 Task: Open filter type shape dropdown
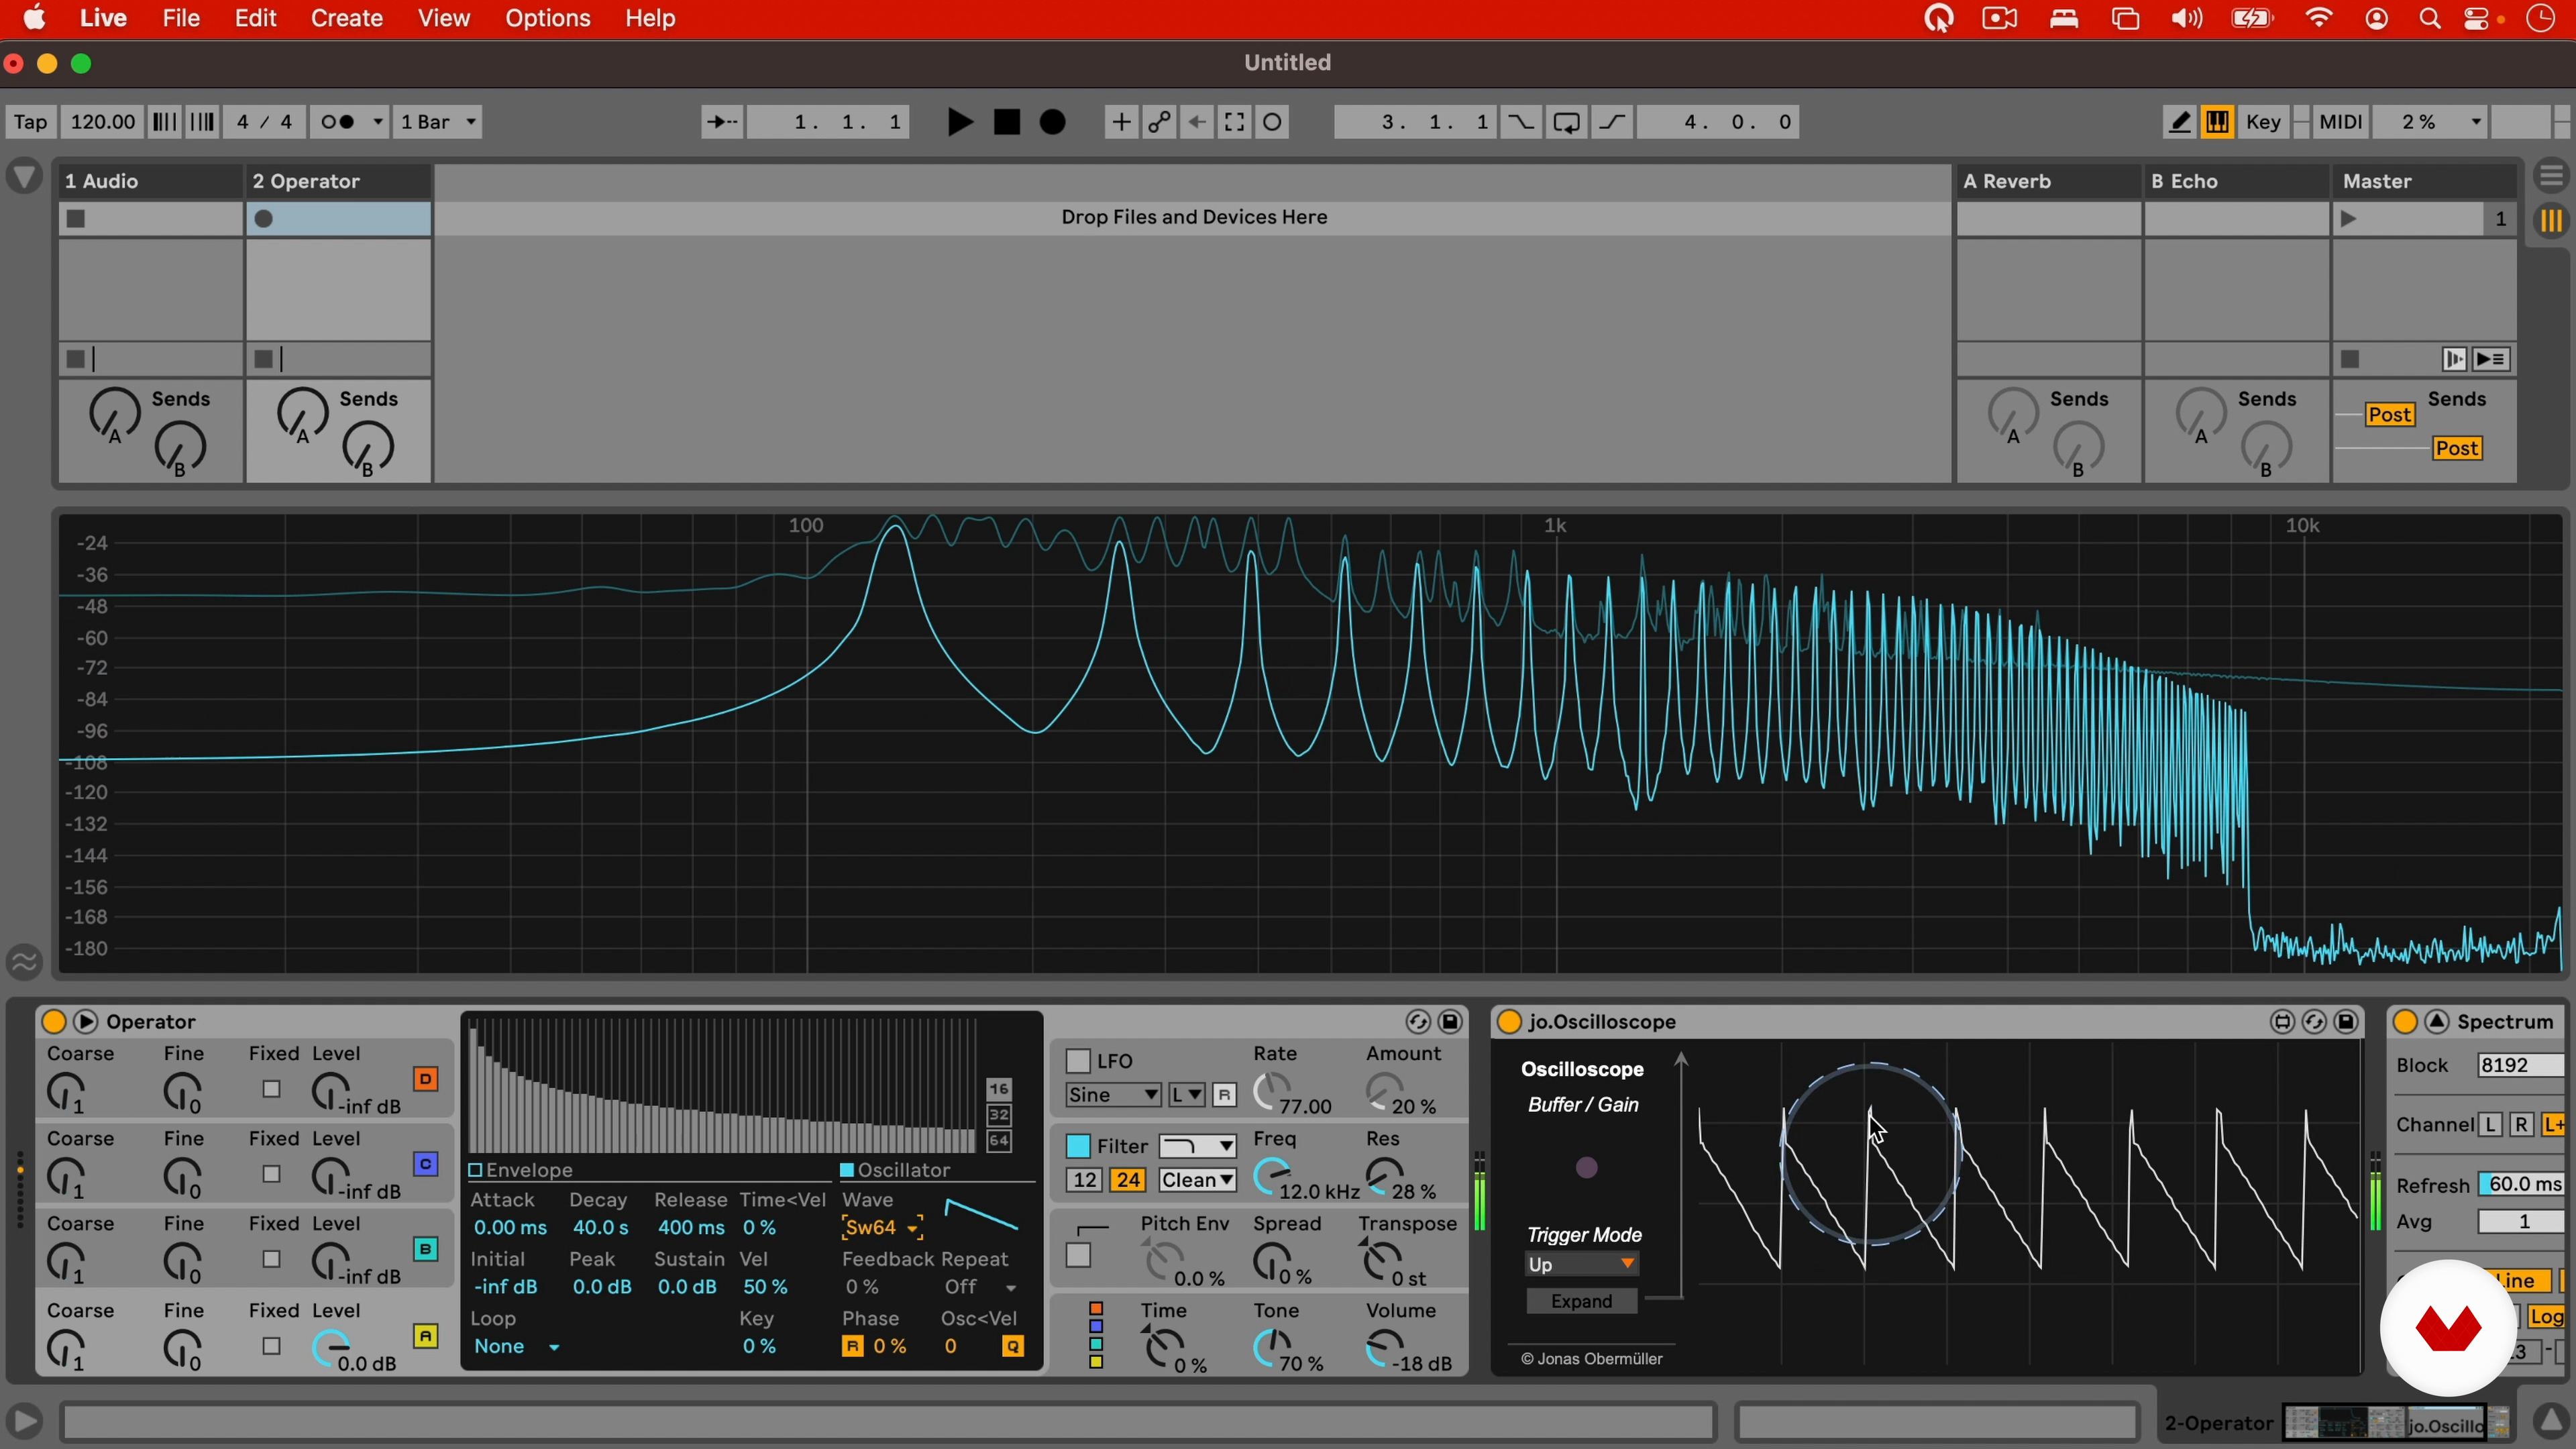pyautogui.click(x=1198, y=1146)
